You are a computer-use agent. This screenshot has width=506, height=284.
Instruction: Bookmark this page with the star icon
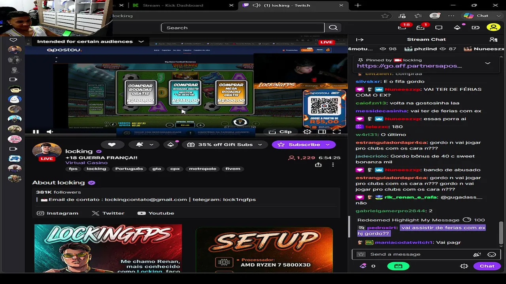(x=385, y=16)
